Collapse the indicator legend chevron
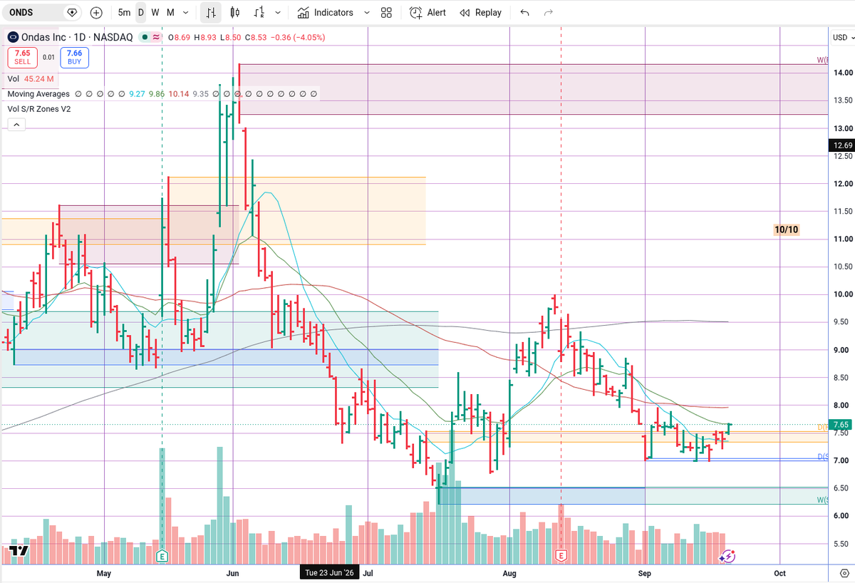855x583 pixels. (x=16, y=125)
